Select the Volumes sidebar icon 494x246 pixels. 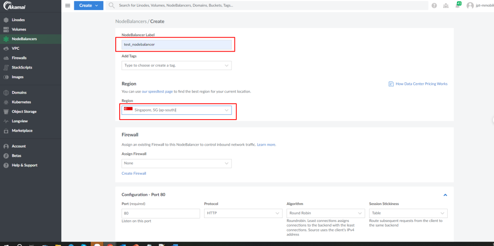pyautogui.click(x=6, y=29)
